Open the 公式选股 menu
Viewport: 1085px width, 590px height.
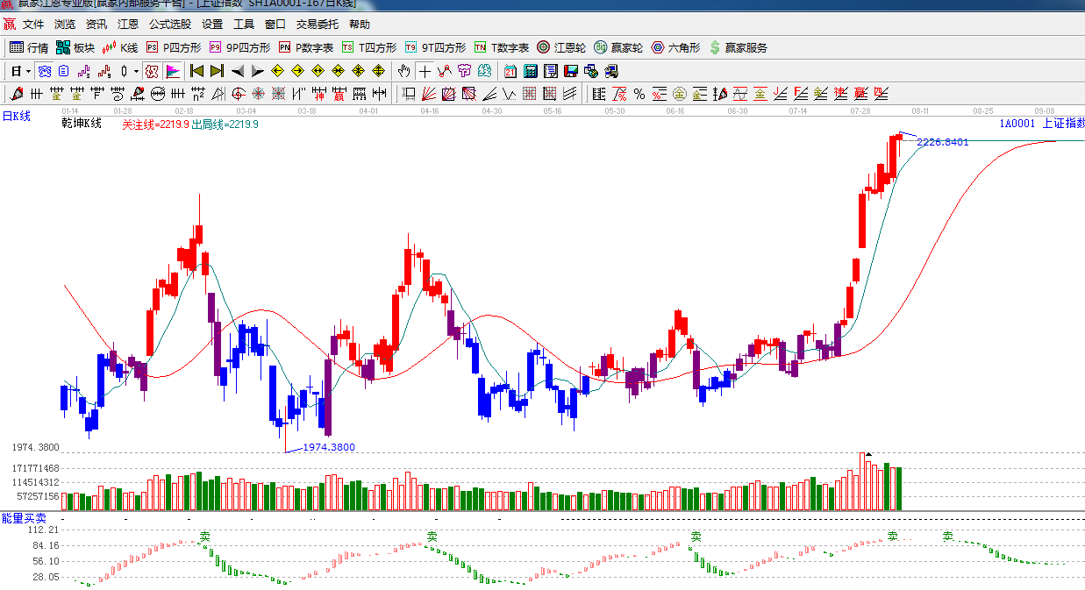170,25
